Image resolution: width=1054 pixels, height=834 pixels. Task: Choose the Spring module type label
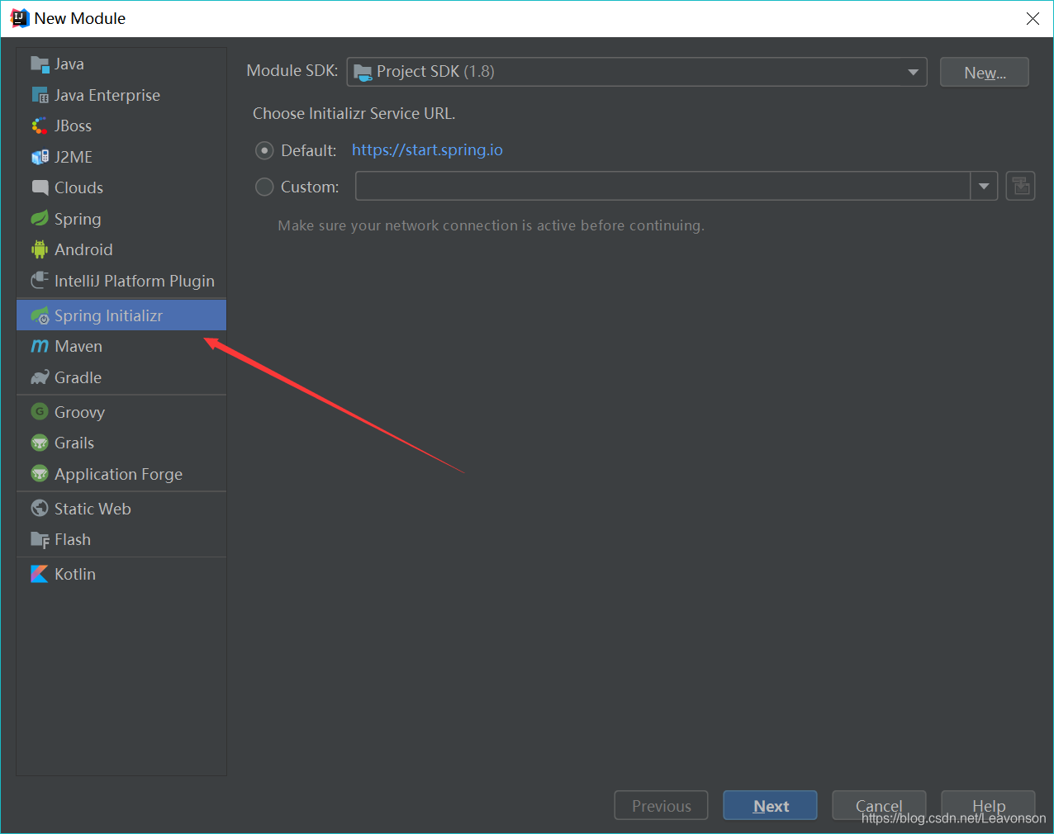pos(78,220)
